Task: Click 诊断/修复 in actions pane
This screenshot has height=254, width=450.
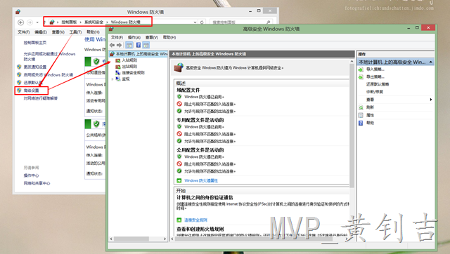Action: (375, 92)
